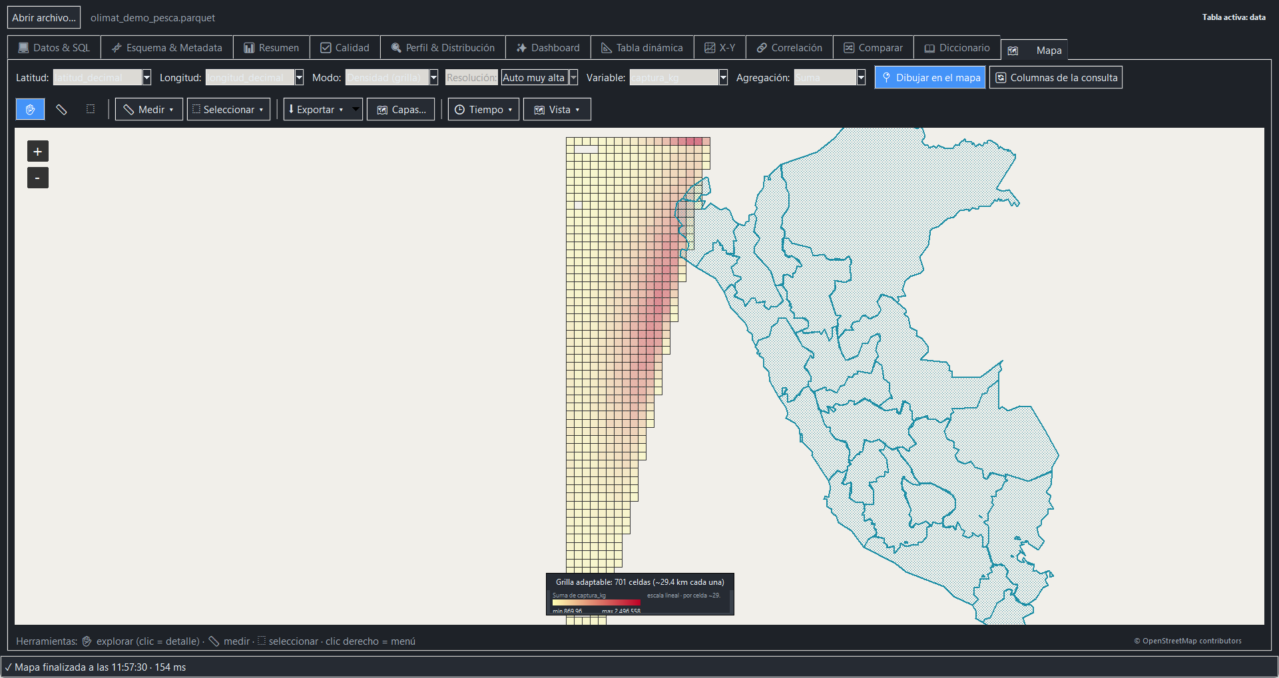Open the Dashboard tab
1279x678 pixels.
(548, 48)
